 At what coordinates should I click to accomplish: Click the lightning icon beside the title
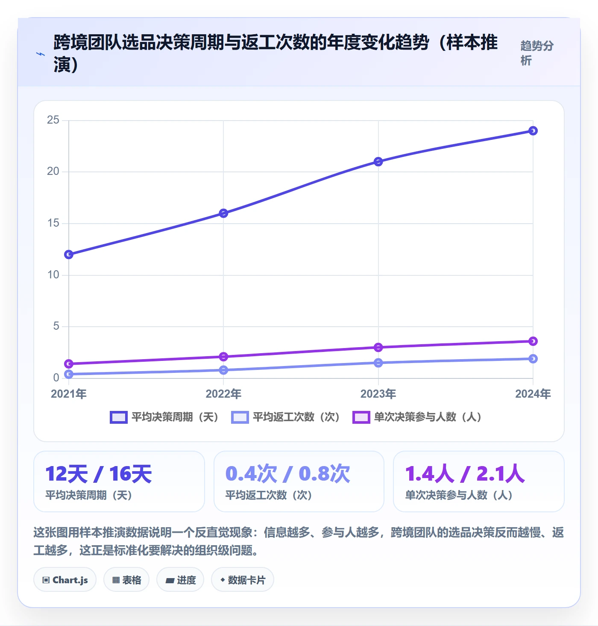pos(41,54)
